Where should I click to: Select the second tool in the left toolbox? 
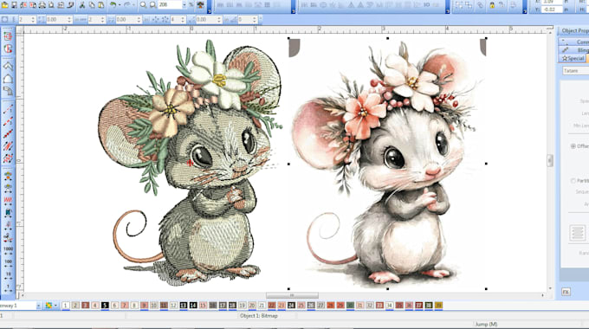8,48
